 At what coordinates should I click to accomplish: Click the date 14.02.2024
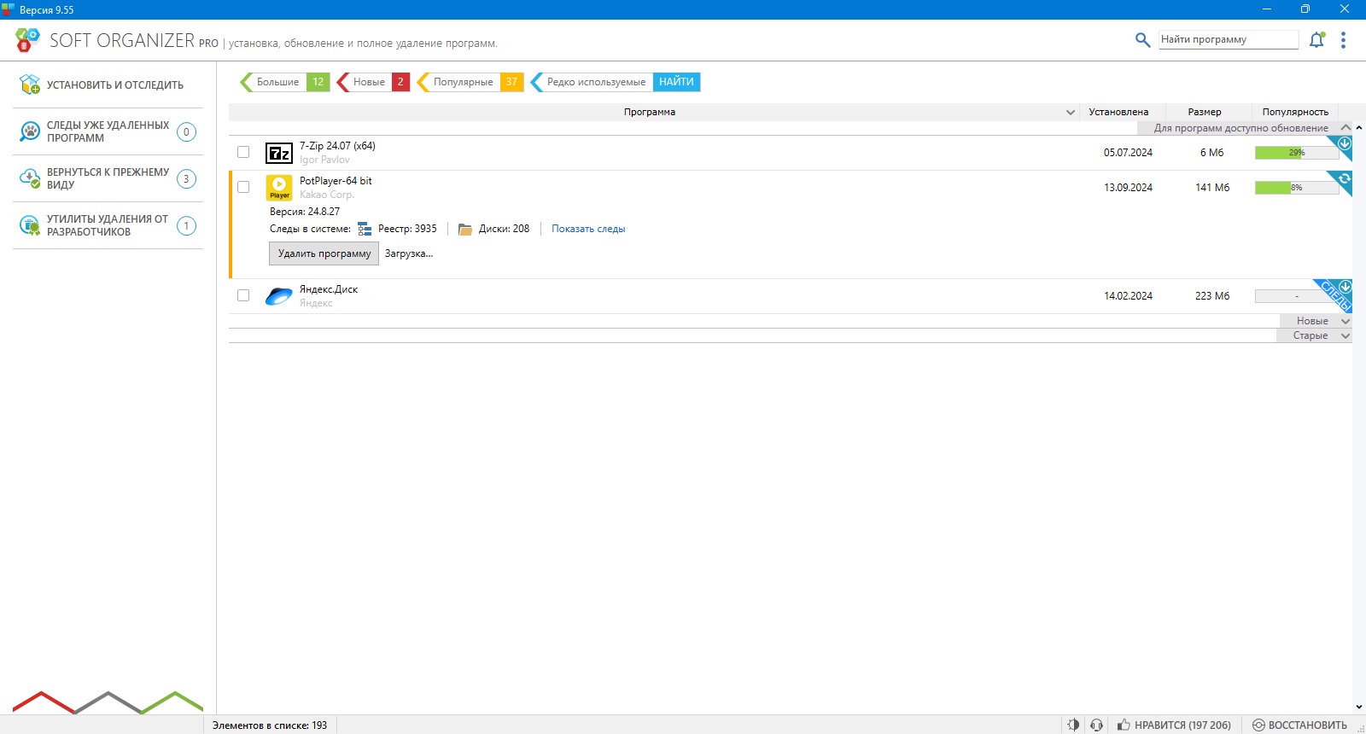(x=1128, y=296)
